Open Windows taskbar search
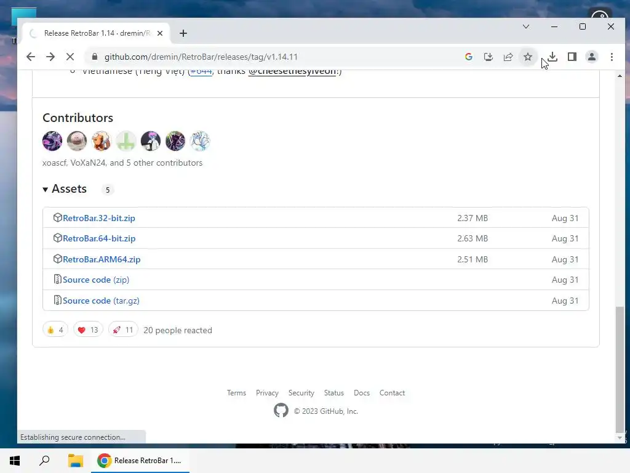 coord(44,461)
